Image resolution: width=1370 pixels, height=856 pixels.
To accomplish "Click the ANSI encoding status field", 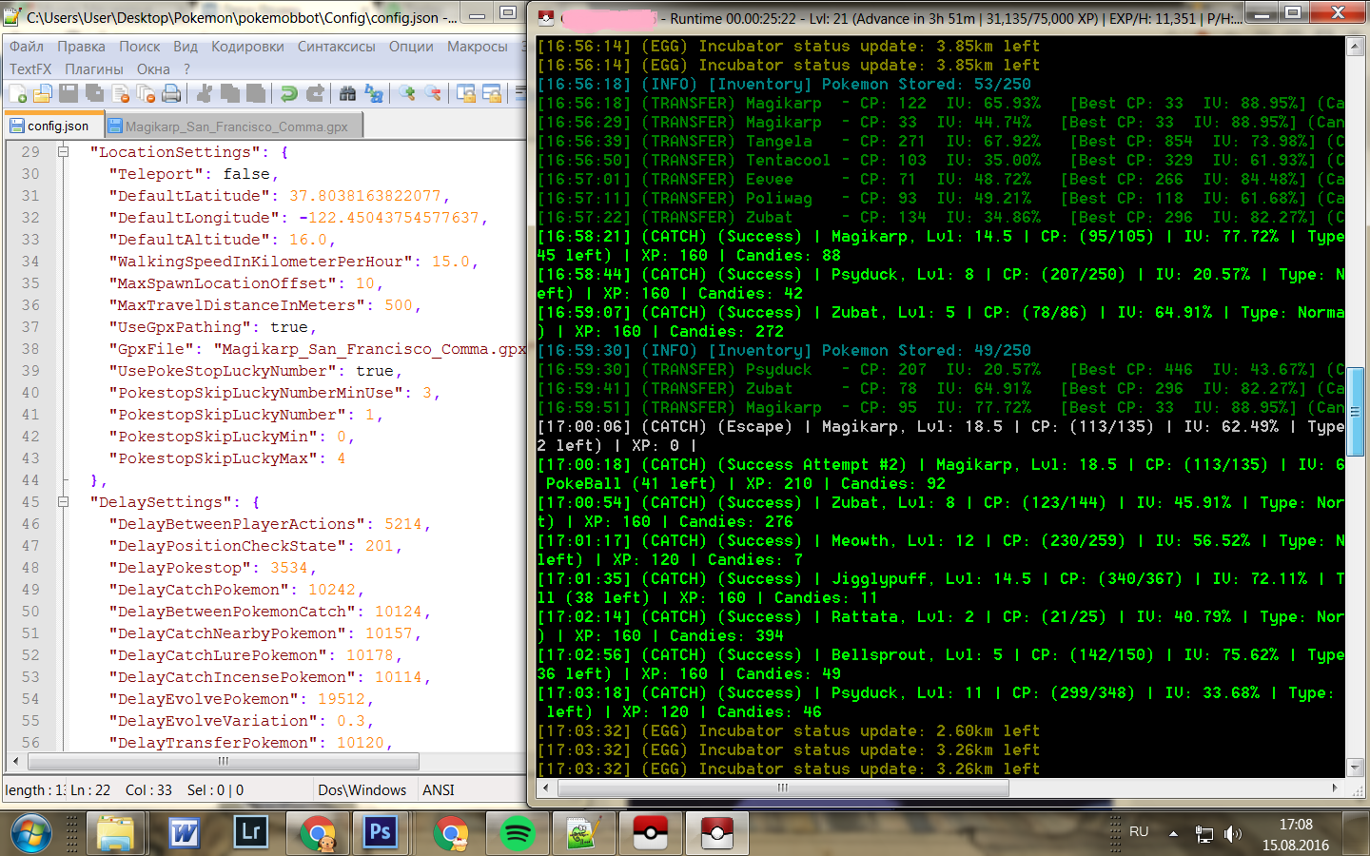I will coord(439,790).
